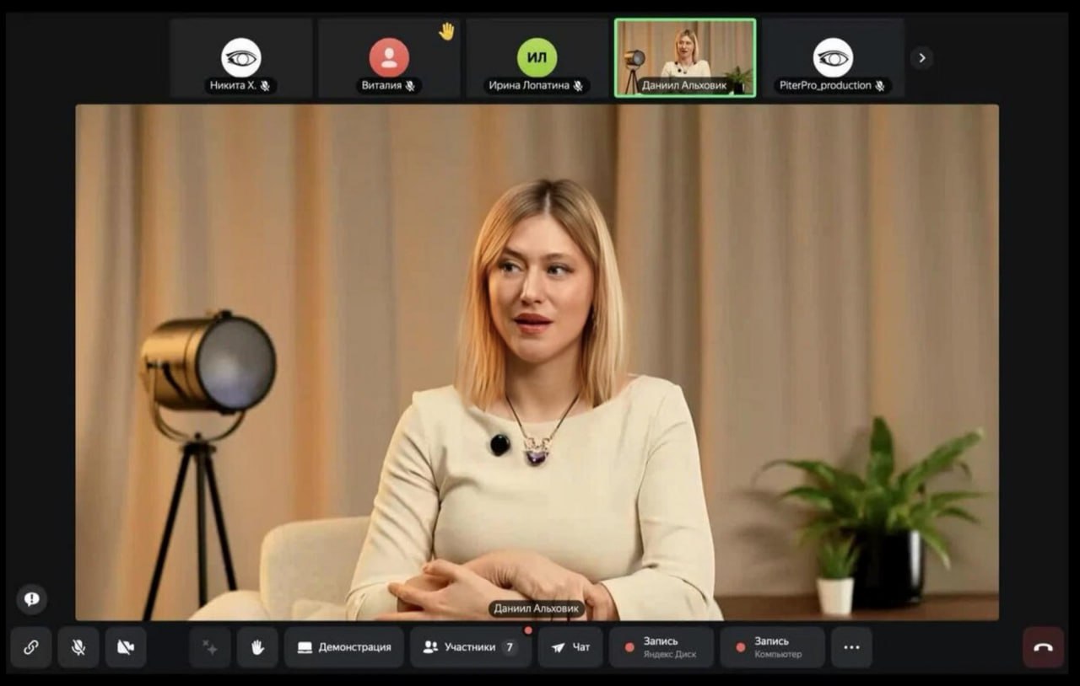End the call with red phone icon
Image resolution: width=1080 pixels, height=686 pixels.
[x=1043, y=647]
